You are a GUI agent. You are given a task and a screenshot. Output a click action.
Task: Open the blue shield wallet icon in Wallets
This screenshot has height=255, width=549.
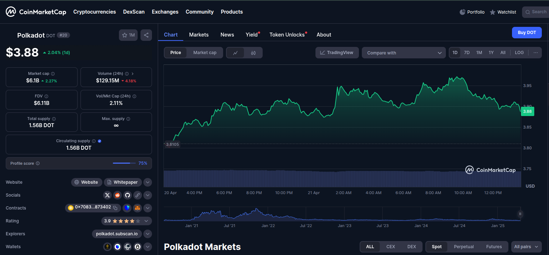point(117,247)
